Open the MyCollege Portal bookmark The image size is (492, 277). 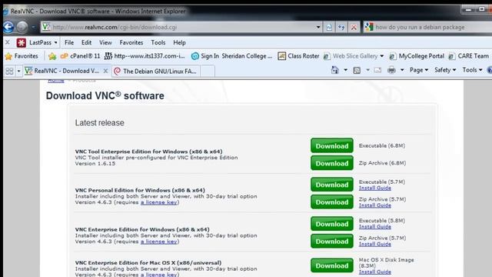coord(417,56)
